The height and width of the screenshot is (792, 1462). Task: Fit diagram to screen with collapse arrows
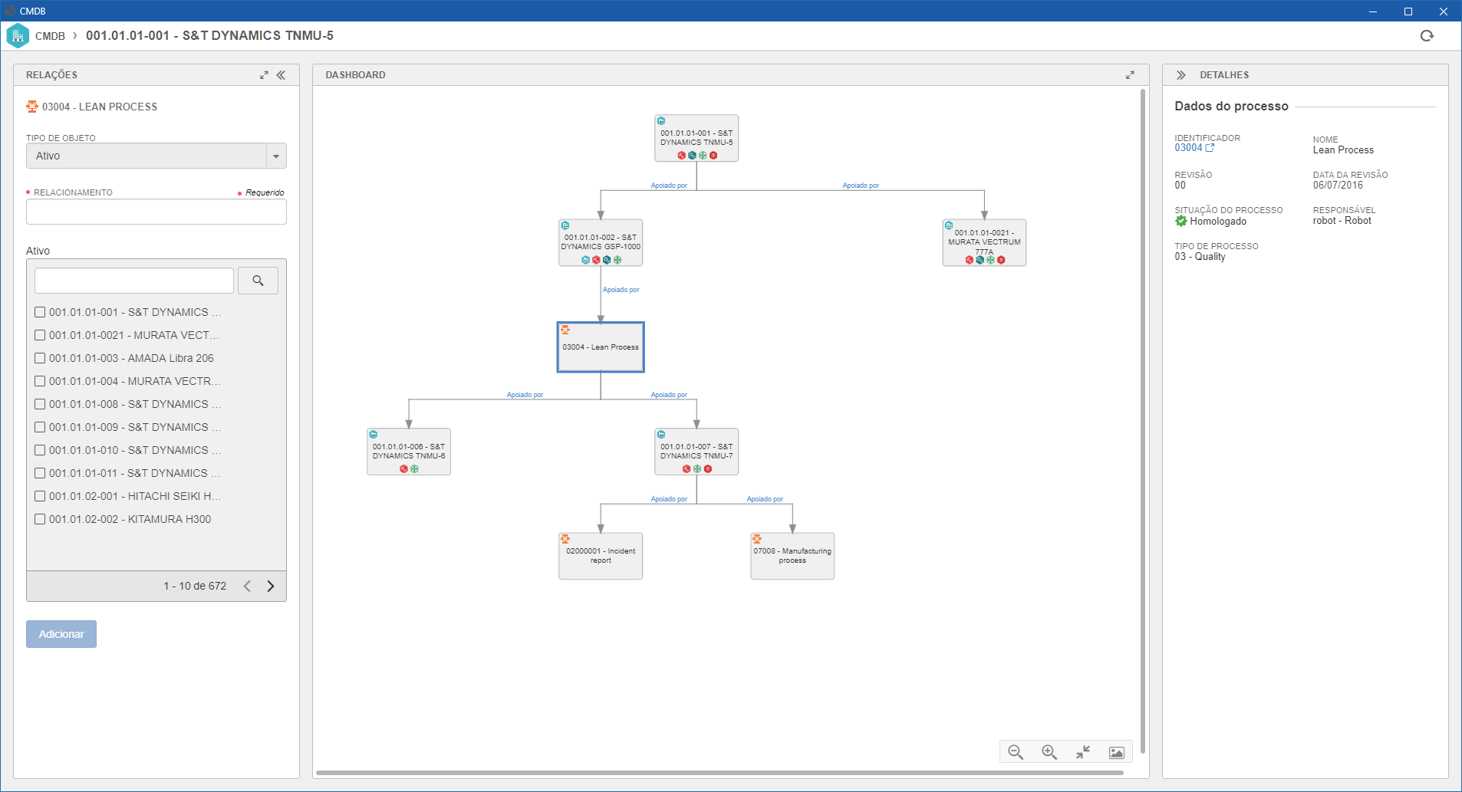pos(1083,752)
